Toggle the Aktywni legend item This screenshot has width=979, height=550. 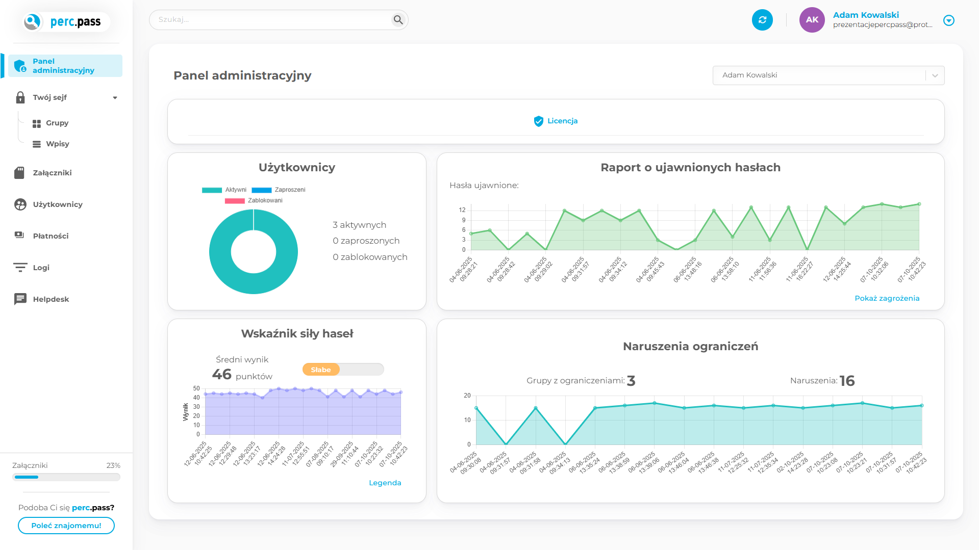[224, 190]
